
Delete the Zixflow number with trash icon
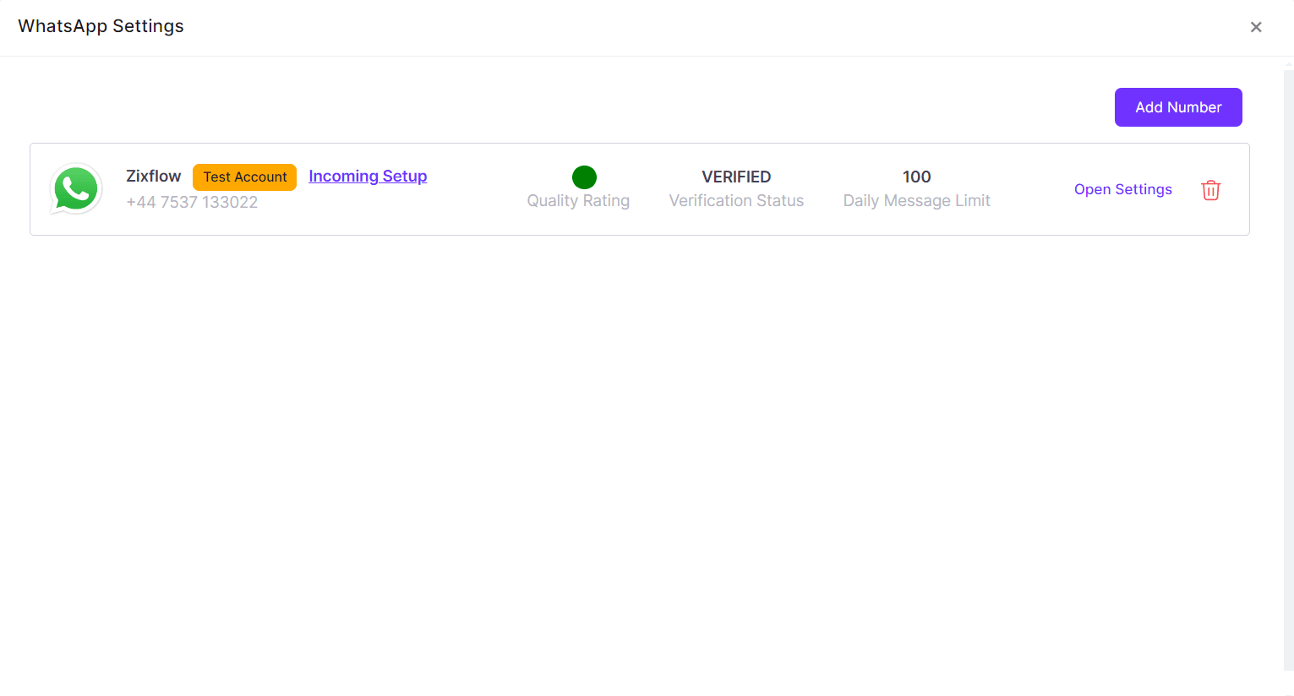click(x=1210, y=190)
